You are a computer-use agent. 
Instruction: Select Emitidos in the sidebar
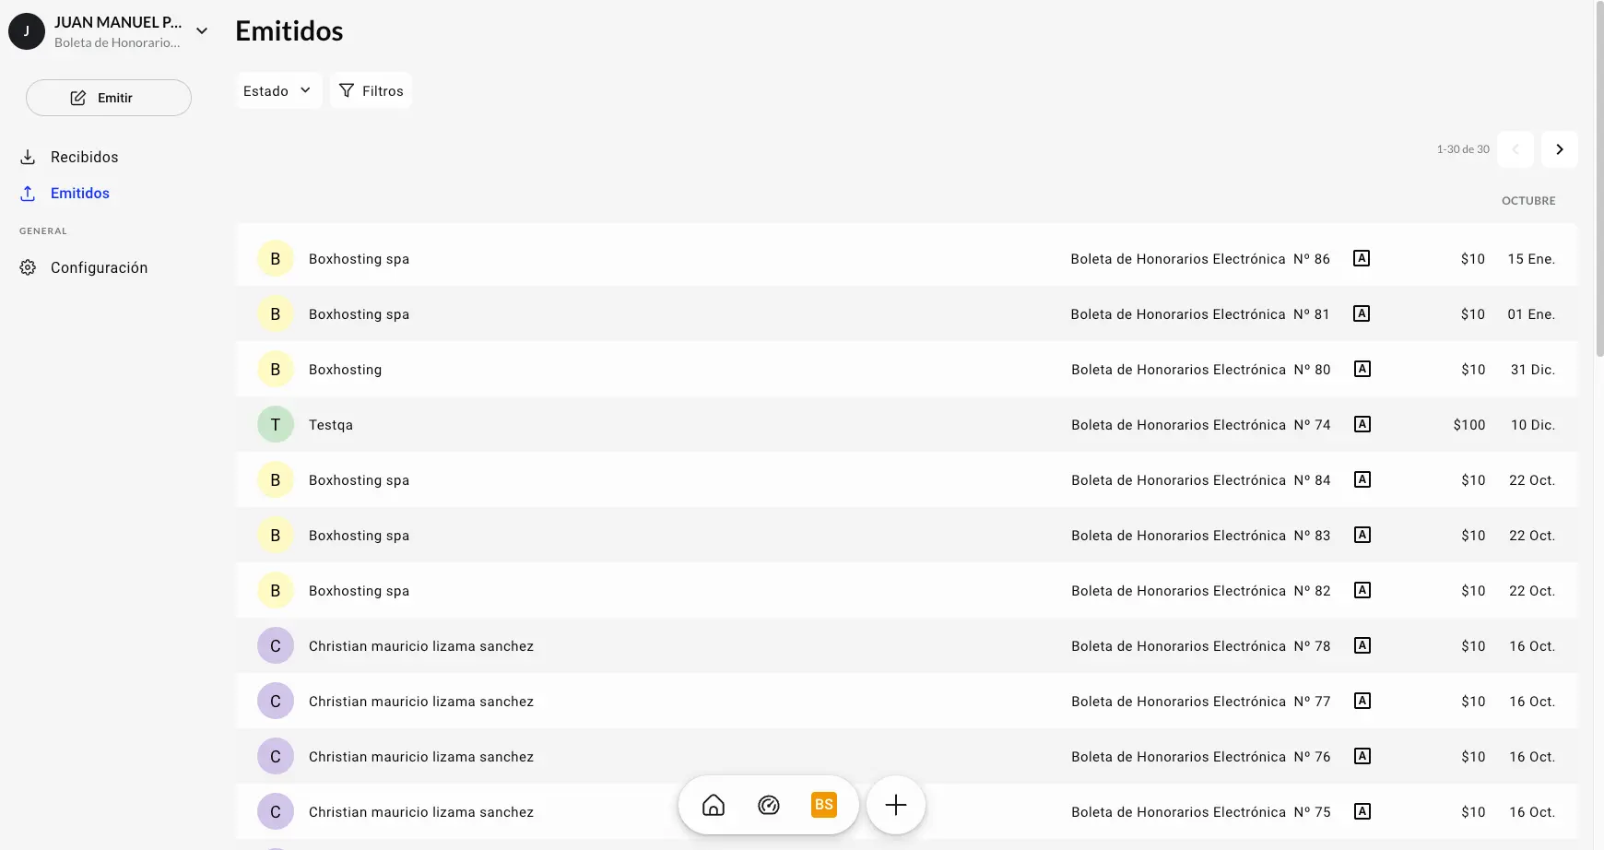click(x=79, y=194)
